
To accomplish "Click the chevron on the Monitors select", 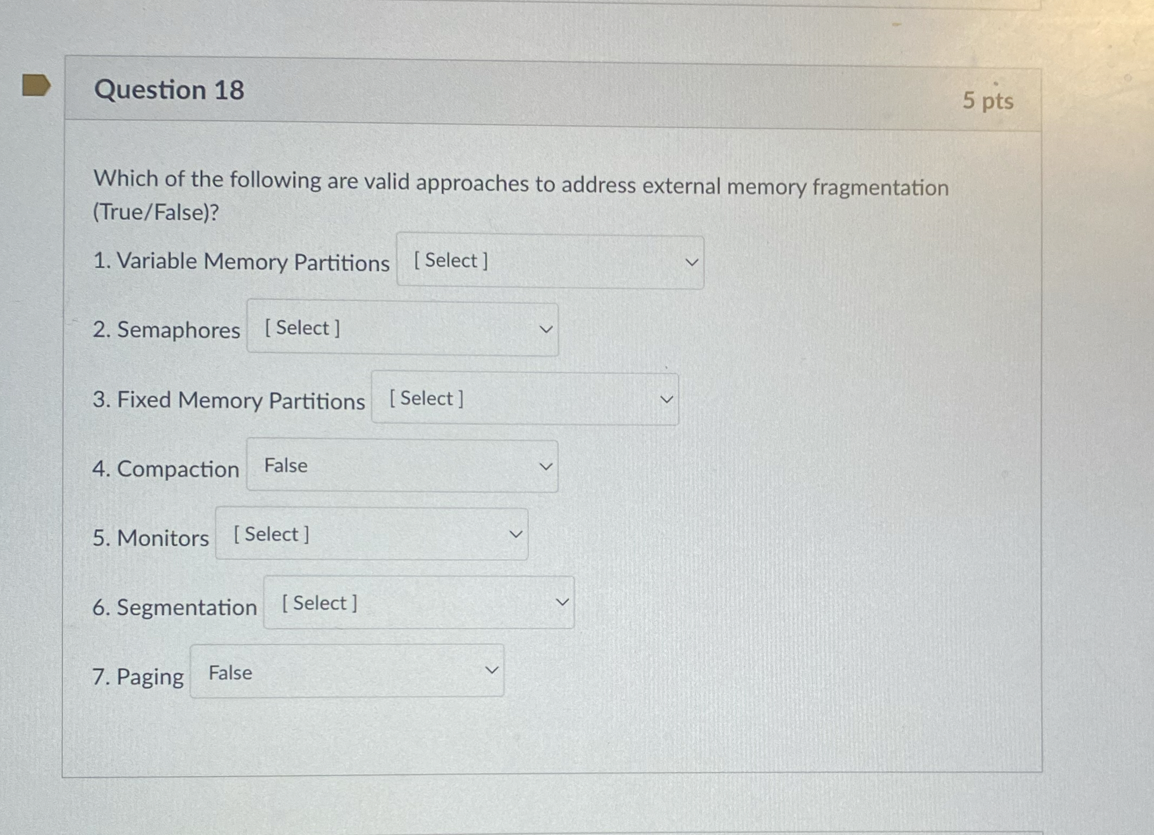I will [515, 534].
